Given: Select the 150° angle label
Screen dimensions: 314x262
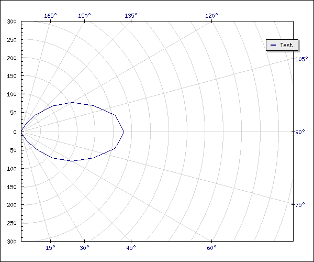Looking at the screenshot, I should pyautogui.click(x=84, y=16).
